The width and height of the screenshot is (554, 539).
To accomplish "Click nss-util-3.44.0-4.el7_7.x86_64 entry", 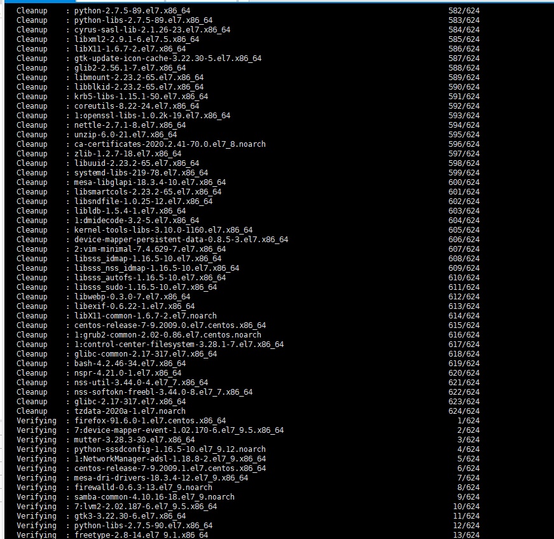I will 141,383.
